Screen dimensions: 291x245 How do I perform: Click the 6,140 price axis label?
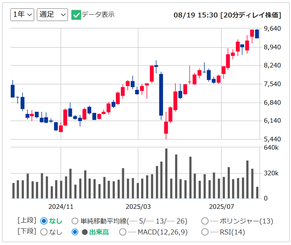[272, 121]
